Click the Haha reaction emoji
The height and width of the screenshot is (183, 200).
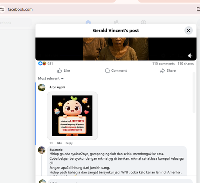44,63
